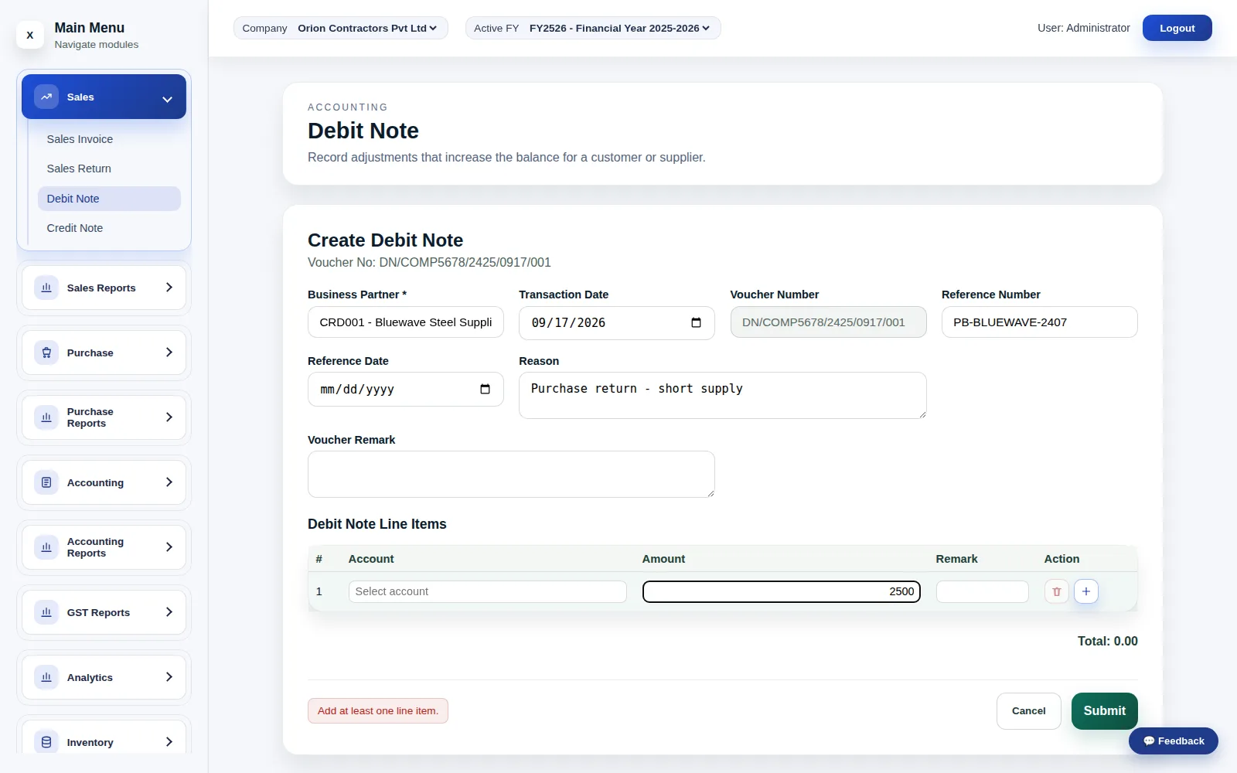Viewport: 1237px width, 773px height.
Task: Click the GST Reports chart icon
Action: [46, 612]
